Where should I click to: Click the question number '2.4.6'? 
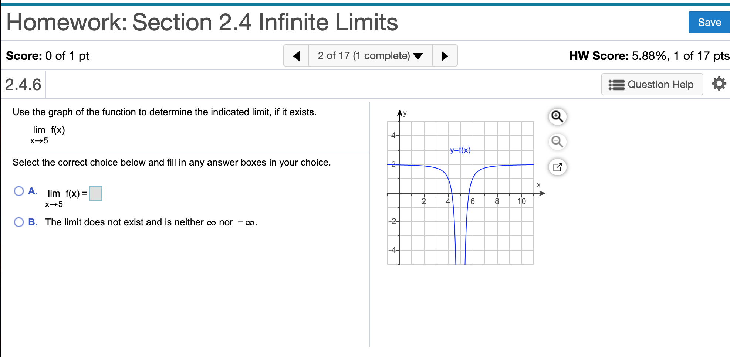(23, 85)
